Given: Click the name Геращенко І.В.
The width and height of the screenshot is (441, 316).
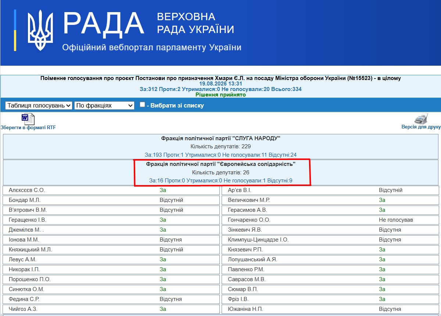Looking at the screenshot, I should pos(28,220).
